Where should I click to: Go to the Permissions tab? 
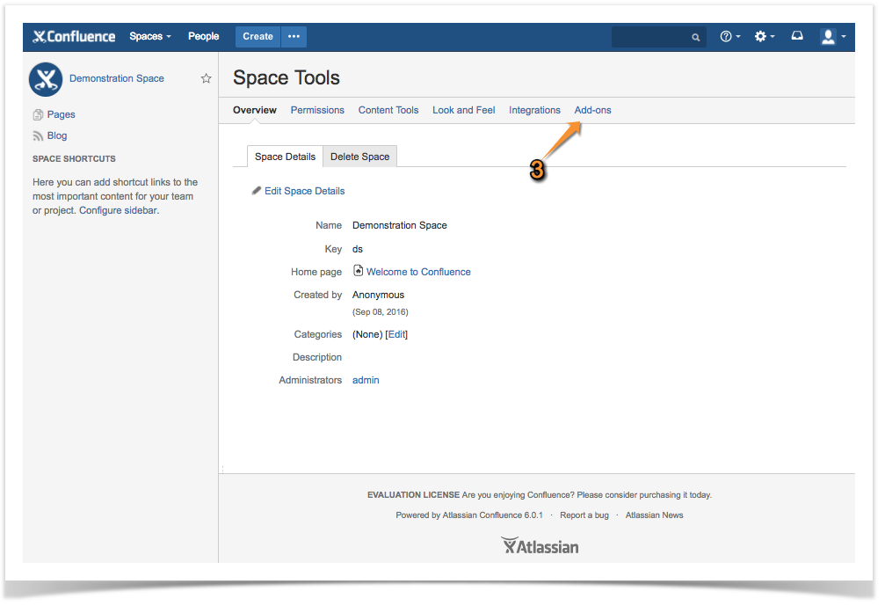coord(317,110)
